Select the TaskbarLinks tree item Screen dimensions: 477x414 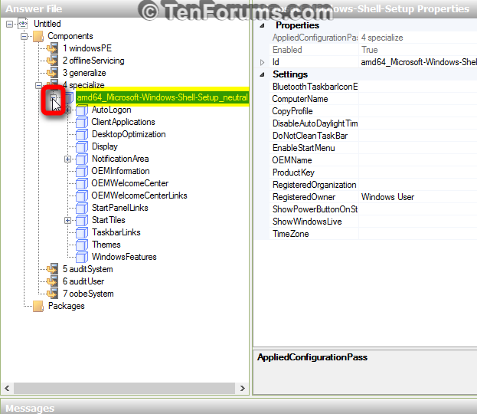tap(116, 232)
